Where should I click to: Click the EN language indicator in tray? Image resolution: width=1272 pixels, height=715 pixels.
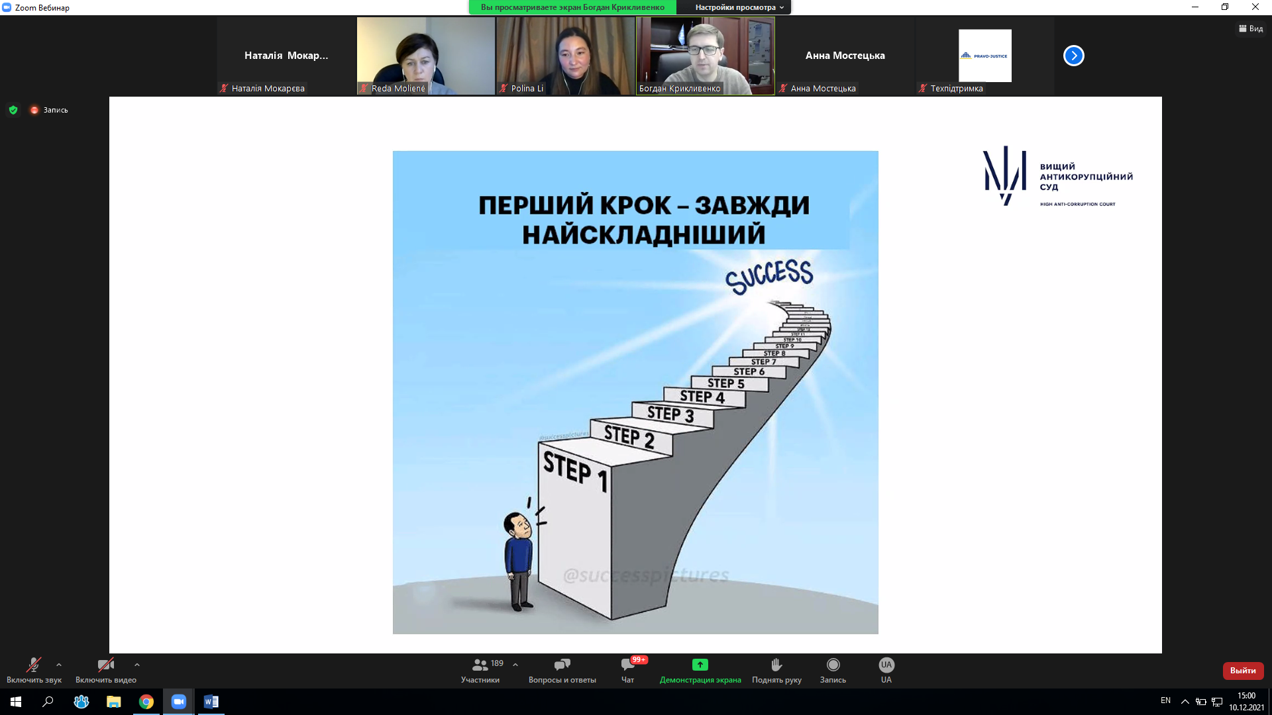click(x=1165, y=700)
